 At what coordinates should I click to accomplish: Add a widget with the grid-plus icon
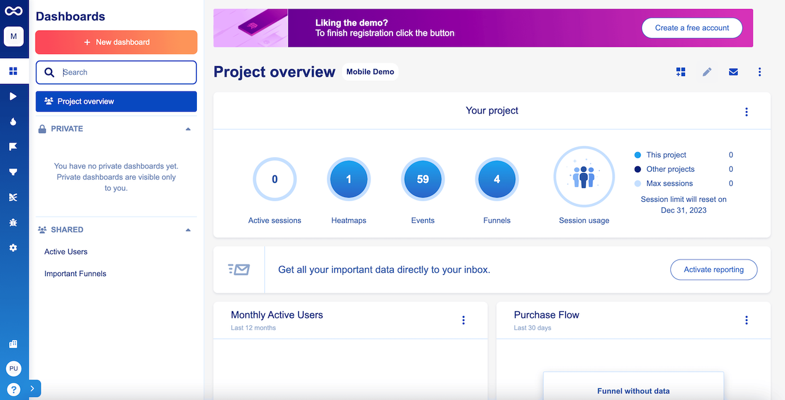pos(681,72)
